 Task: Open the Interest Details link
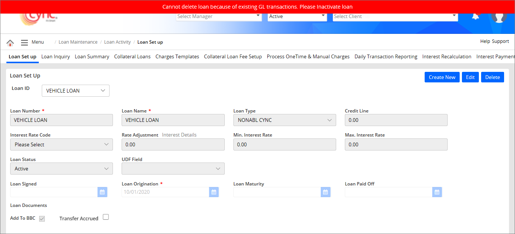pyautogui.click(x=179, y=135)
